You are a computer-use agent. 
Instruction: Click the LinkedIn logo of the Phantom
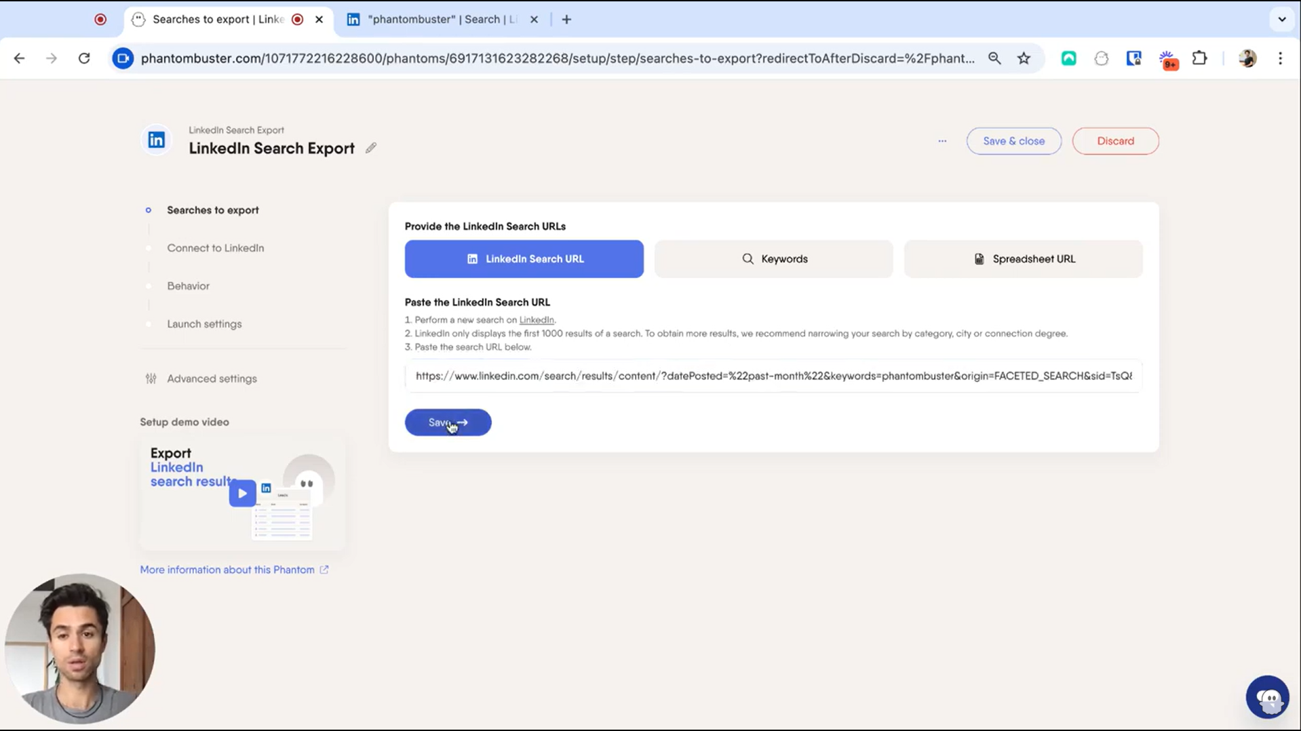(x=155, y=140)
